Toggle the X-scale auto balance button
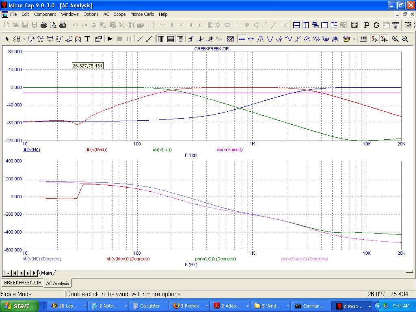 [x=374, y=39]
